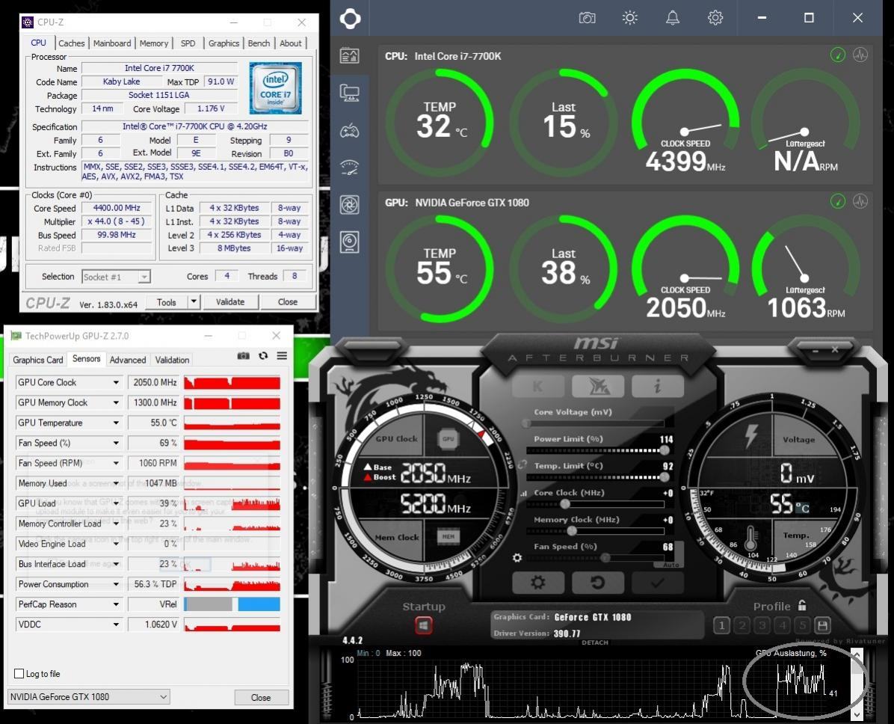Click the Afterburner save profile floppy icon

[x=822, y=626]
